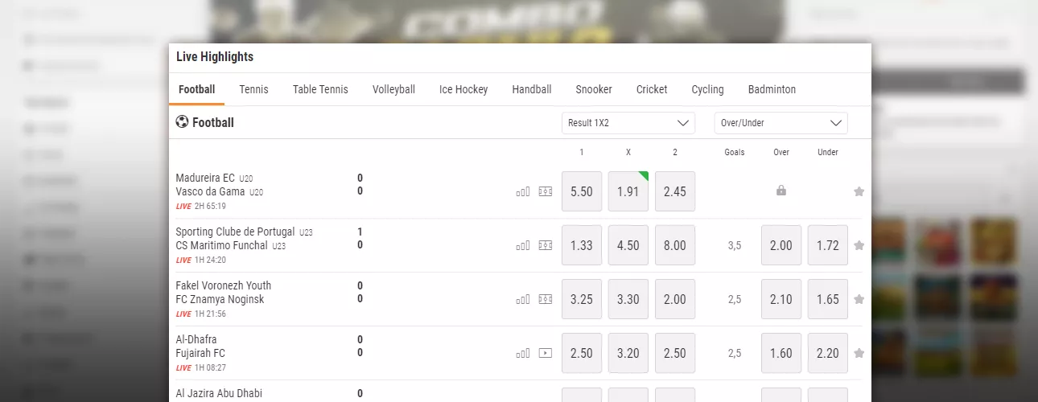Star the Sporting Clube de Portugal match

tap(859, 245)
